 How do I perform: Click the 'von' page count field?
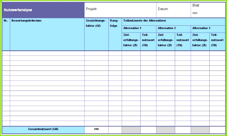[208, 13]
